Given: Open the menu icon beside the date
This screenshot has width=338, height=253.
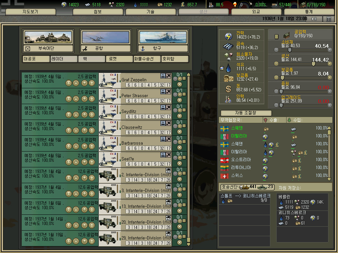Looking at the screenshot, I should point(328,19).
